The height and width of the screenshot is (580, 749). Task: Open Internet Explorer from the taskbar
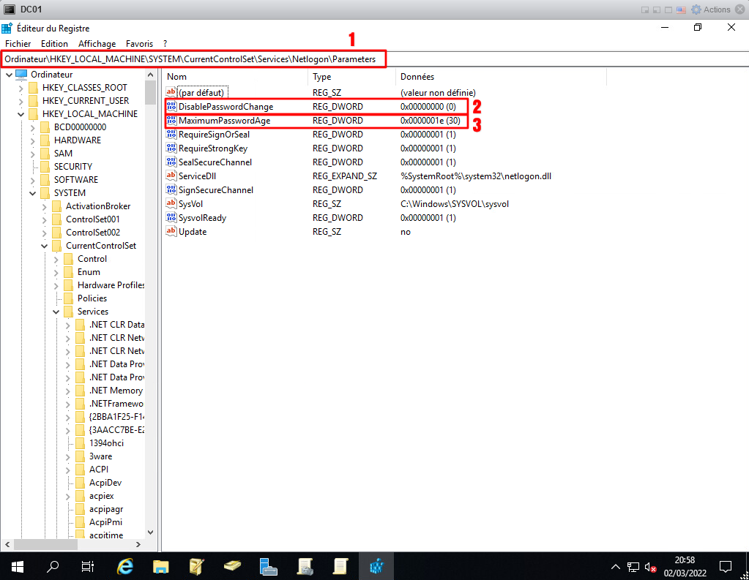coord(125,566)
